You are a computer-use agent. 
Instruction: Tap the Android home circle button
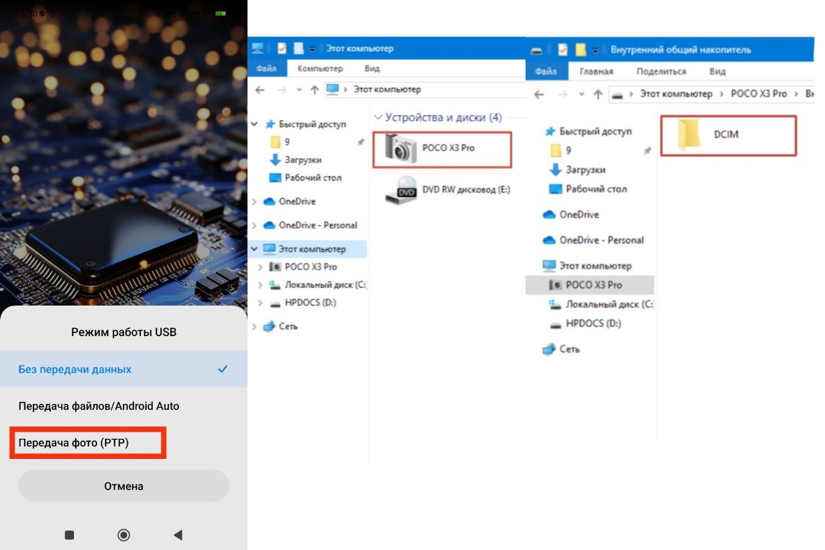pos(123,535)
